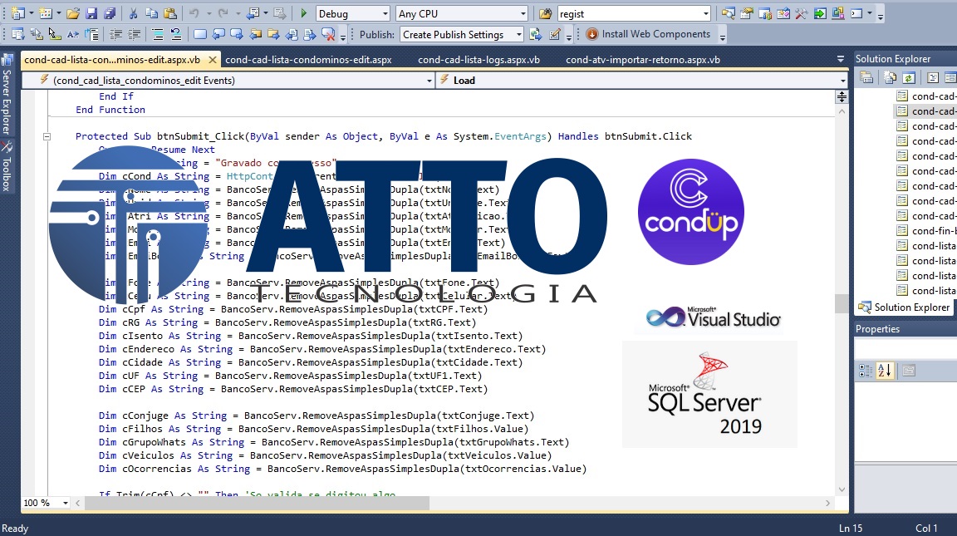This screenshot has height=536, width=957.
Task: Click the Find in Files icon
Action: coord(545,13)
